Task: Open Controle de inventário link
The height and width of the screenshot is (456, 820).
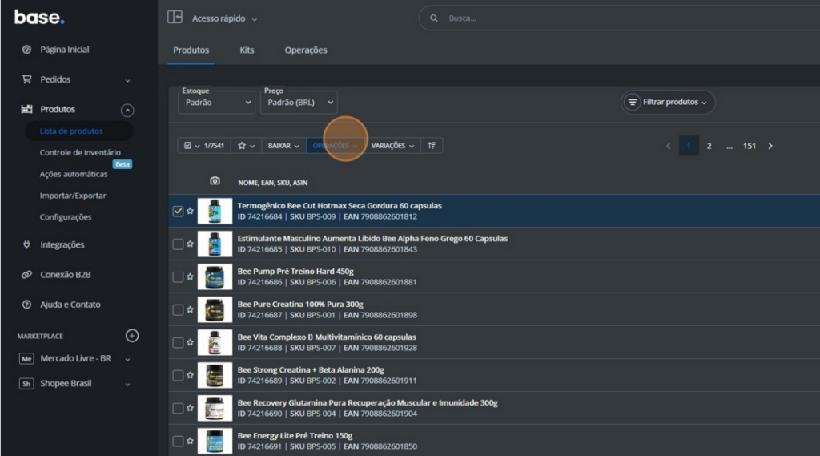Action: tap(80, 152)
